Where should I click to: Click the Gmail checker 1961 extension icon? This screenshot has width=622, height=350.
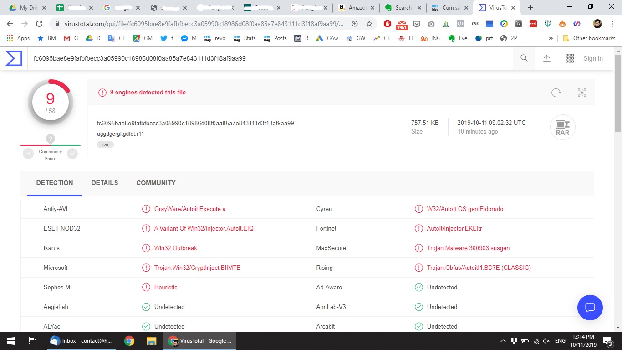(x=402, y=24)
